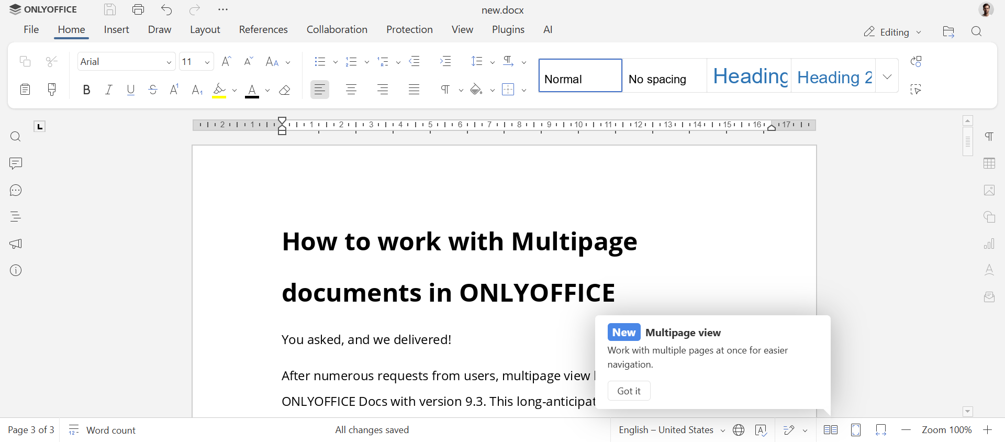Open the Find panel from left sidebar
The image size is (1005, 442).
point(16,137)
